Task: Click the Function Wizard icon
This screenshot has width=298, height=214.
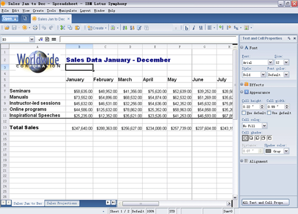Action: click(40, 39)
